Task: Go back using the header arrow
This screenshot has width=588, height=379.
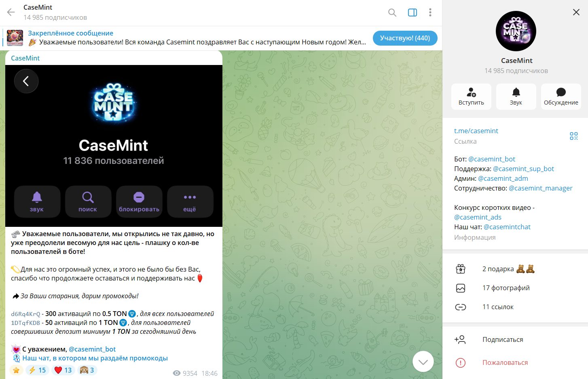Action: pyautogui.click(x=11, y=13)
